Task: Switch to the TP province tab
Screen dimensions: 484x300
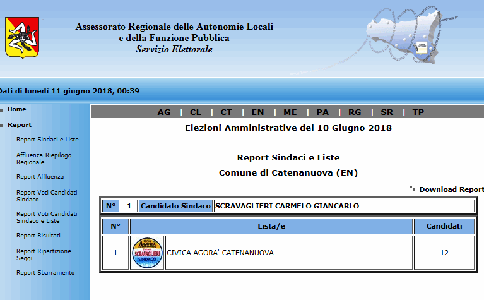Action: 418,112
